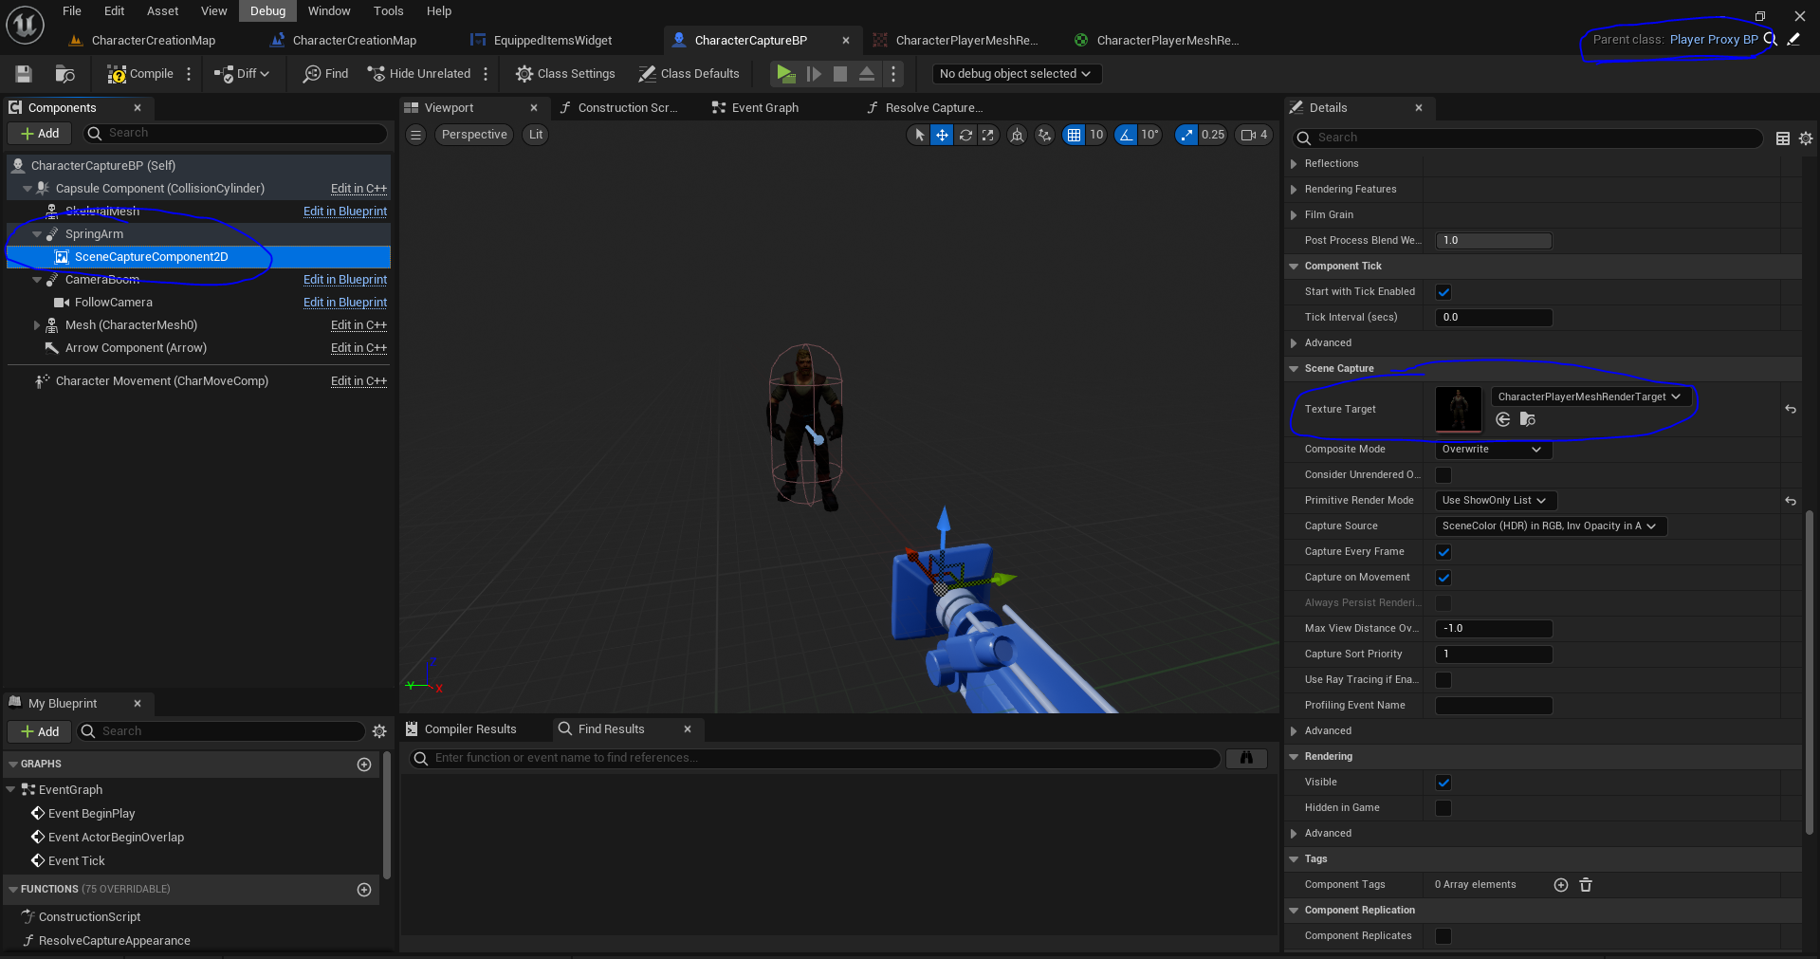The image size is (1820, 959).
Task: Click the Stop simulation icon
Action: tap(839, 74)
